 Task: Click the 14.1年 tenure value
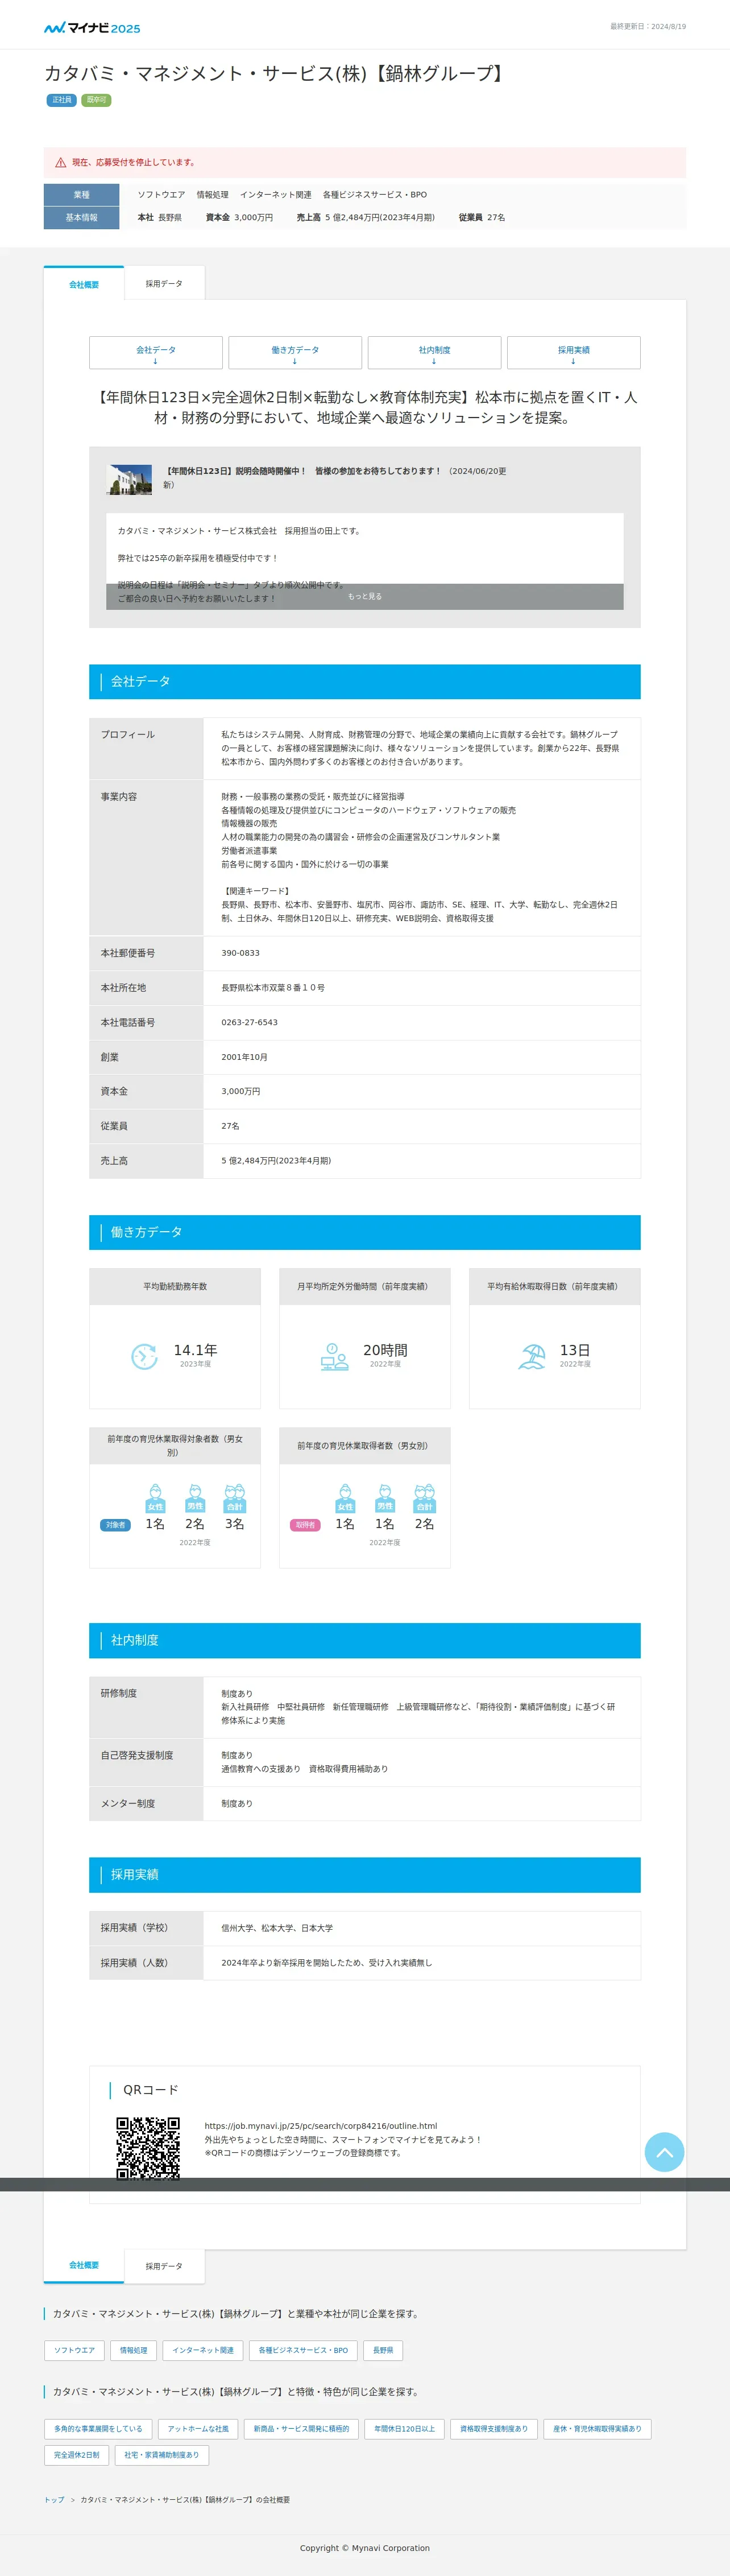coord(195,1350)
